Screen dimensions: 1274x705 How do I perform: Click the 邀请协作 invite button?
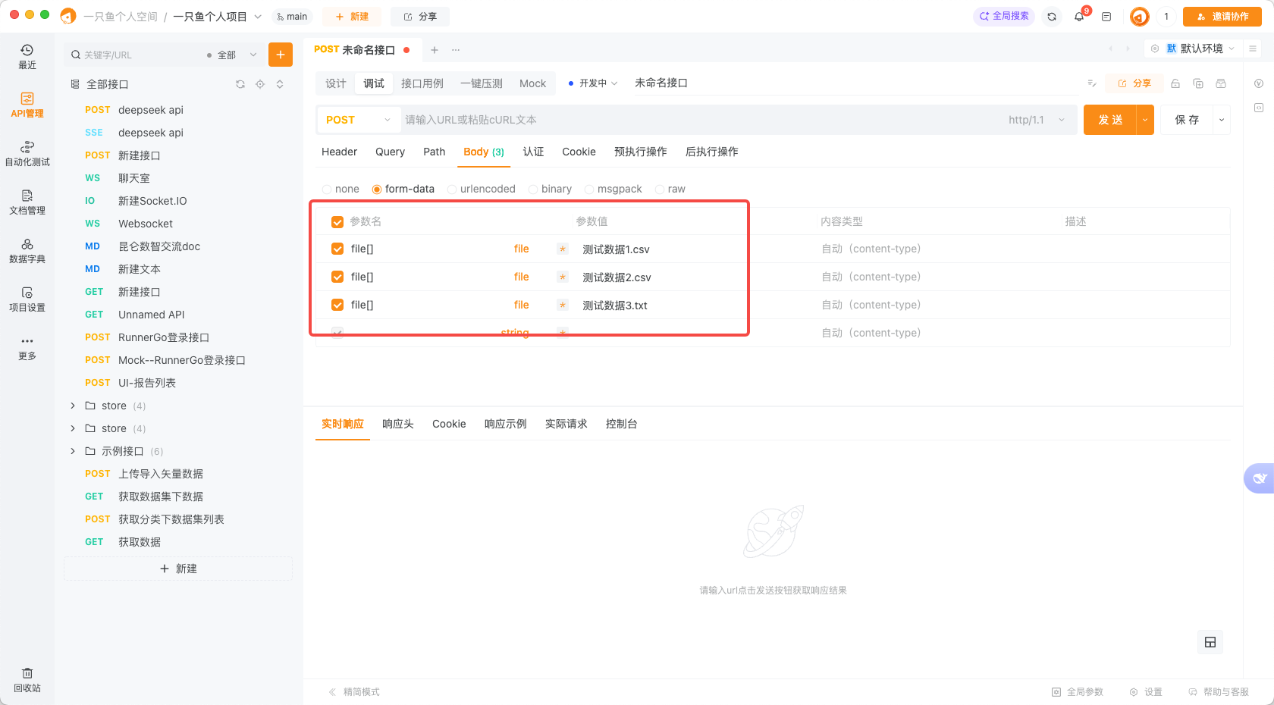[x=1222, y=16]
